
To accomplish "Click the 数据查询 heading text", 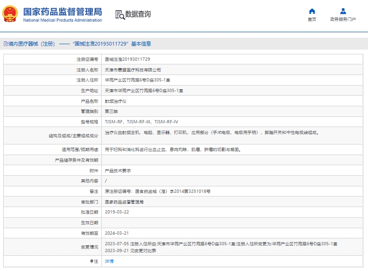I will (x=138, y=14).
